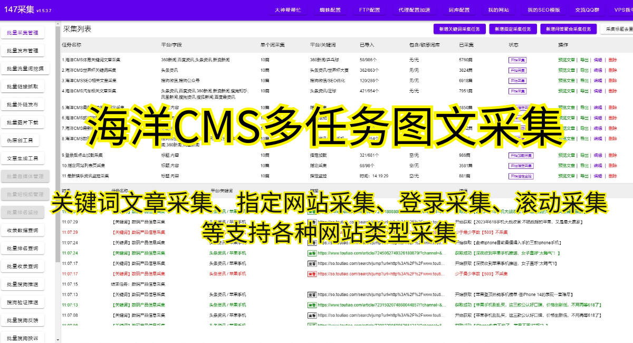This screenshot has width=633, height=343.
Task: Open 批量搜狗投诉 in the sidebar
Action: point(23,338)
